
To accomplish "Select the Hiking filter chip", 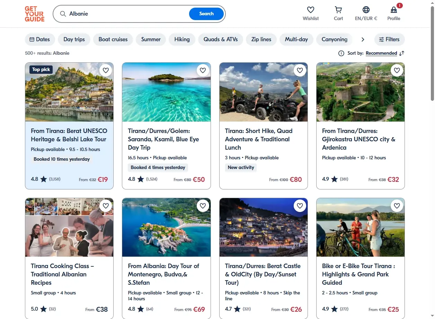I will [182, 39].
